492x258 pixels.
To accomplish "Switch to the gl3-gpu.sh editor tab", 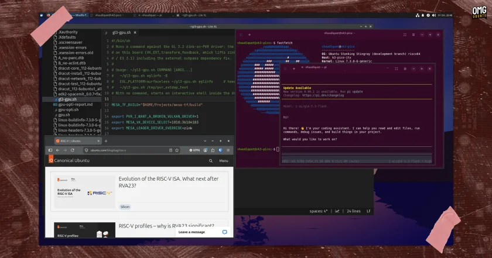I will point(121,32).
